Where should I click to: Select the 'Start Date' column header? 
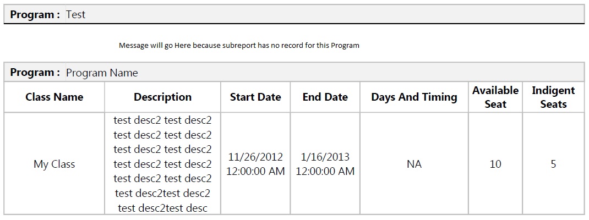(255, 97)
